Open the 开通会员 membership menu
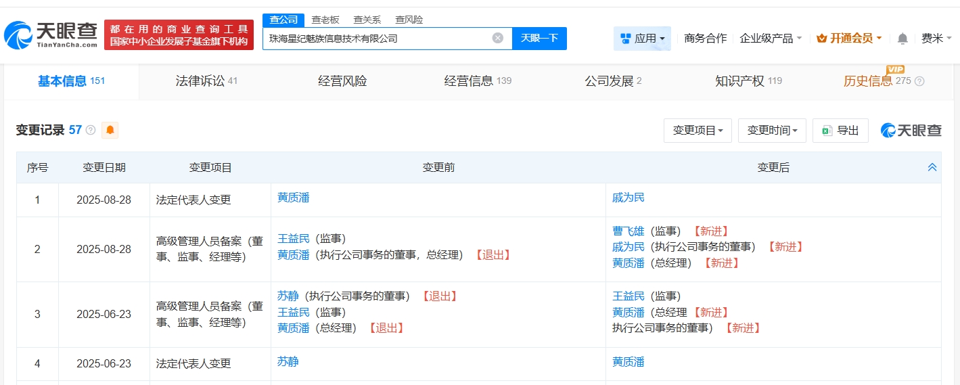Image resolution: width=960 pixels, height=385 pixels. (849, 39)
